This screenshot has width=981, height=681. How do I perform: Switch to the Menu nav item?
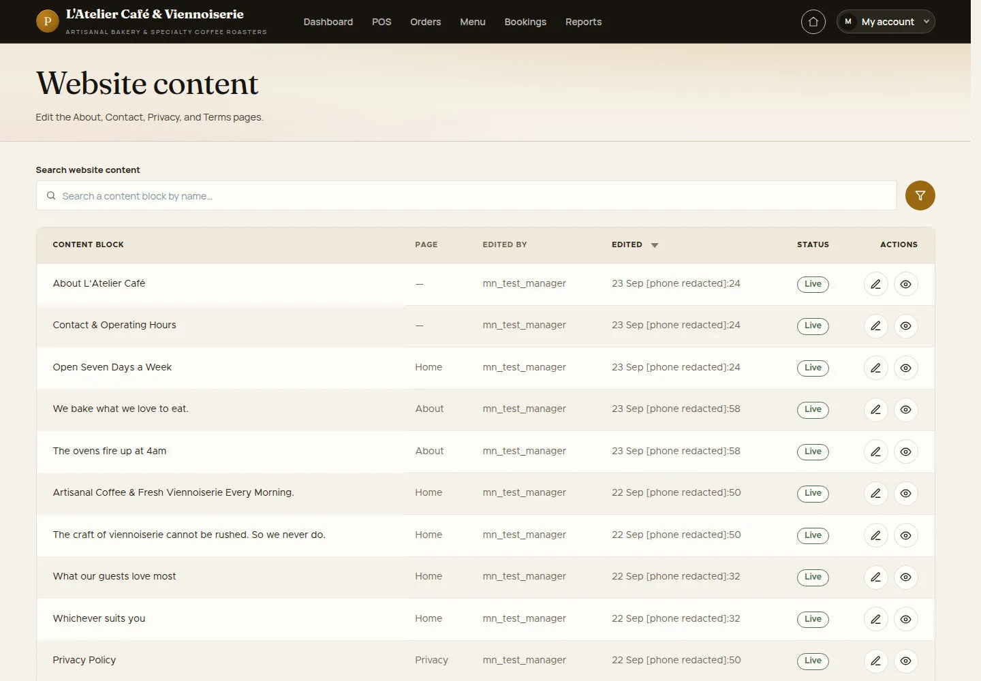click(473, 22)
